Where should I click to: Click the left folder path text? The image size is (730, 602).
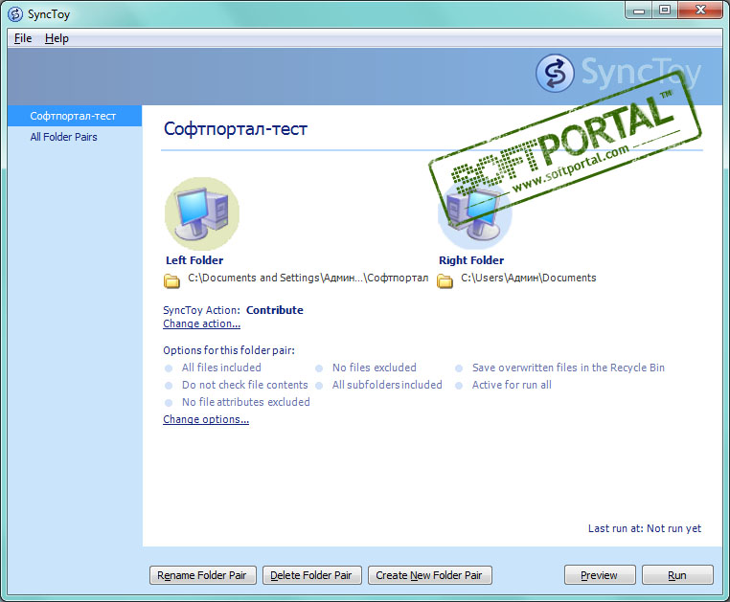308,278
